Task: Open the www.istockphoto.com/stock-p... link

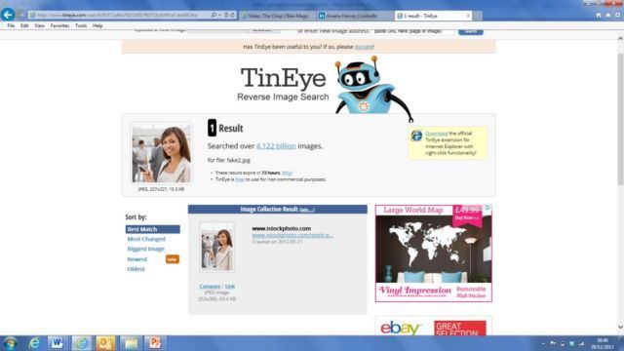Action: (x=292, y=235)
